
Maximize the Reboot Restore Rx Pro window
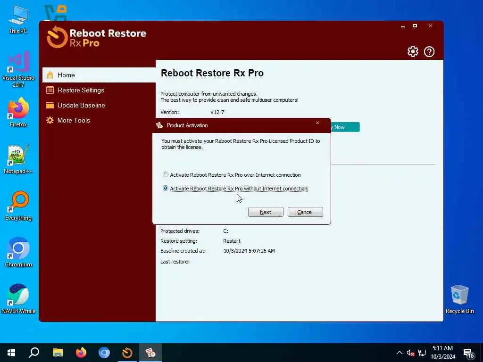(415, 26)
